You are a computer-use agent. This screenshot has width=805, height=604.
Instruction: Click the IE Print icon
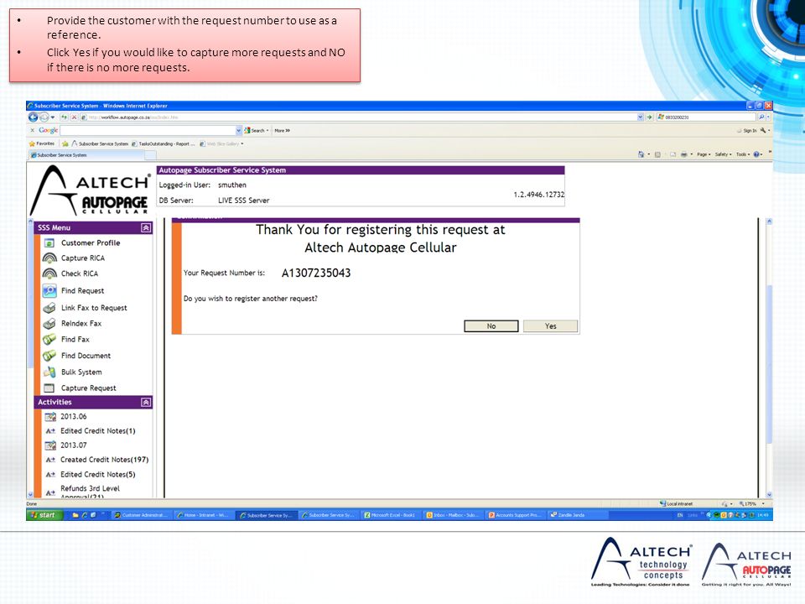coord(684,154)
